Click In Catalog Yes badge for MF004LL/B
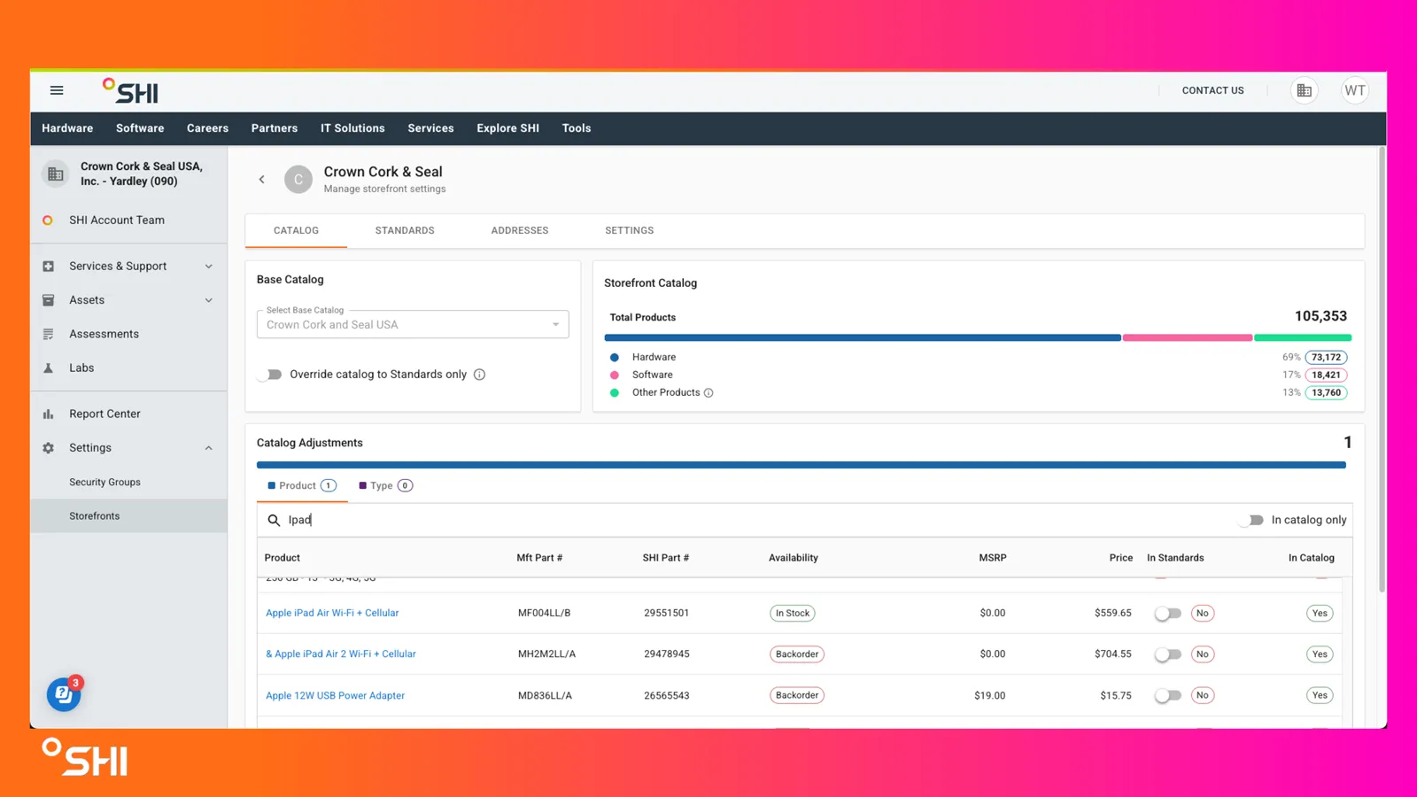The height and width of the screenshot is (797, 1417). pos(1320,614)
